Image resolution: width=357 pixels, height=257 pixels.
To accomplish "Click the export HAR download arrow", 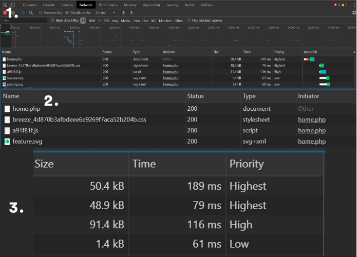I will (x=131, y=12).
